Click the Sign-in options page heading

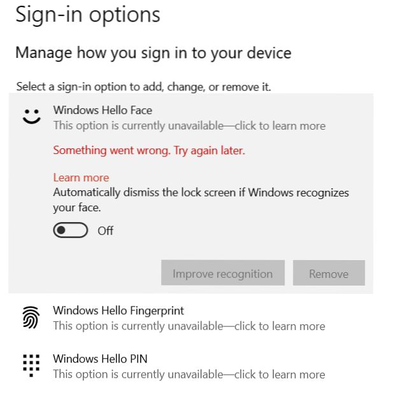[88, 15]
